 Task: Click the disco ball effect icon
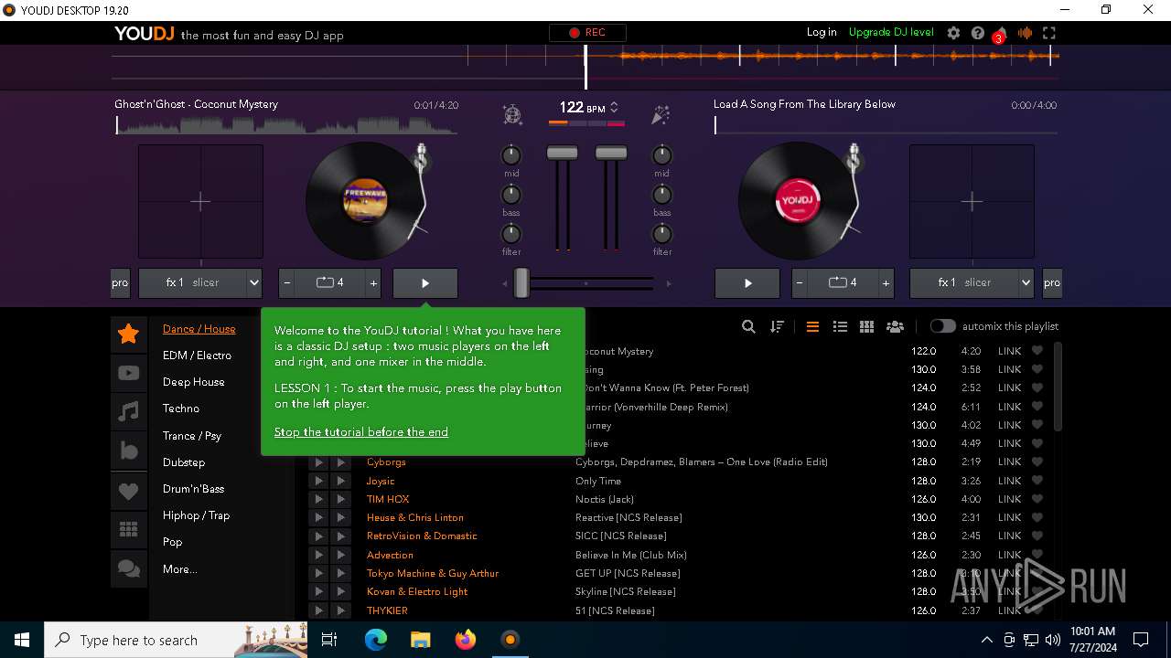pos(512,114)
